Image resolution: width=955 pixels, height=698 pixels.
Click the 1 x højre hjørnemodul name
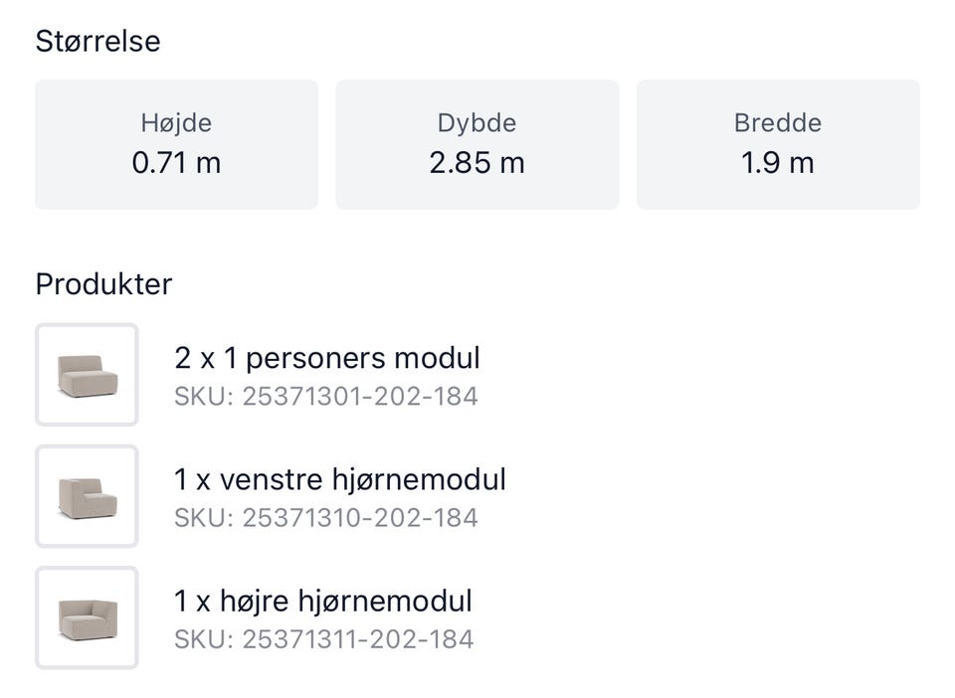tap(322, 601)
